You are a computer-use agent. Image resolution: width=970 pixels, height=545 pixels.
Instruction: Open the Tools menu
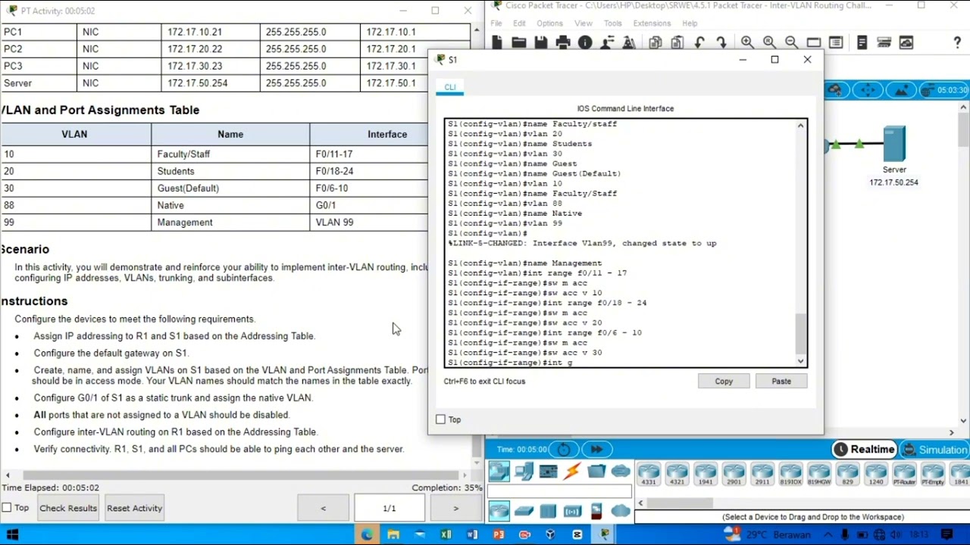coord(612,23)
